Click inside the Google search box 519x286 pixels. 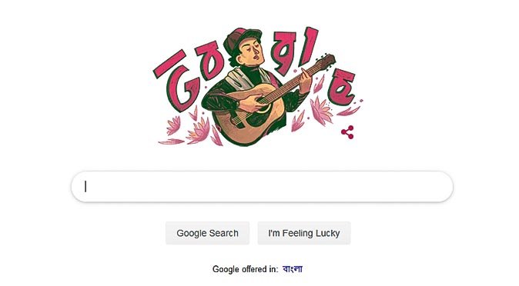point(262,187)
